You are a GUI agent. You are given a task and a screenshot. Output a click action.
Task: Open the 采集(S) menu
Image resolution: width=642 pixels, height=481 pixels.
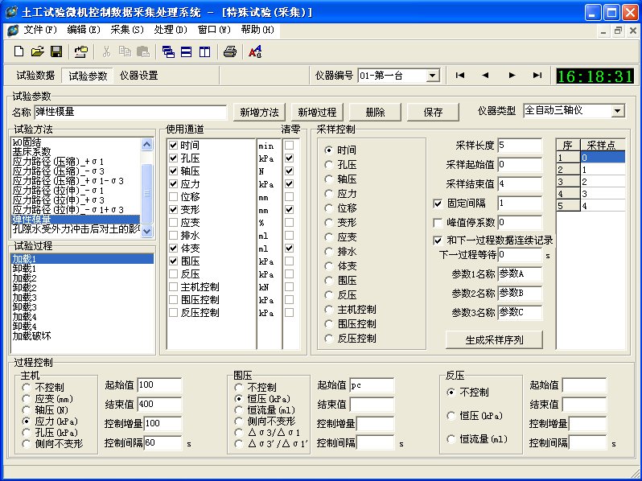click(x=126, y=30)
